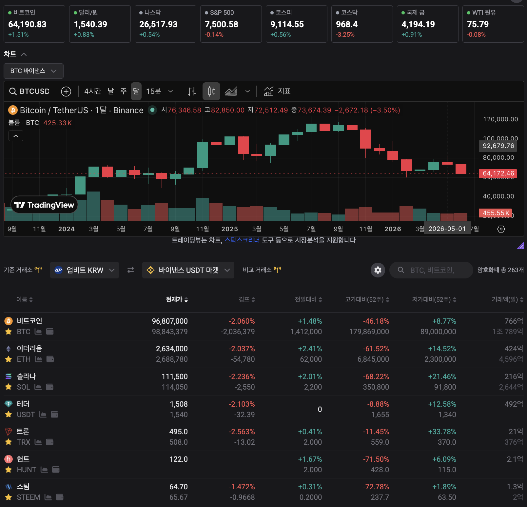Open the chart icon for HUNT row
The height and width of the screenshot is (507, 527).
pos(44,470)
